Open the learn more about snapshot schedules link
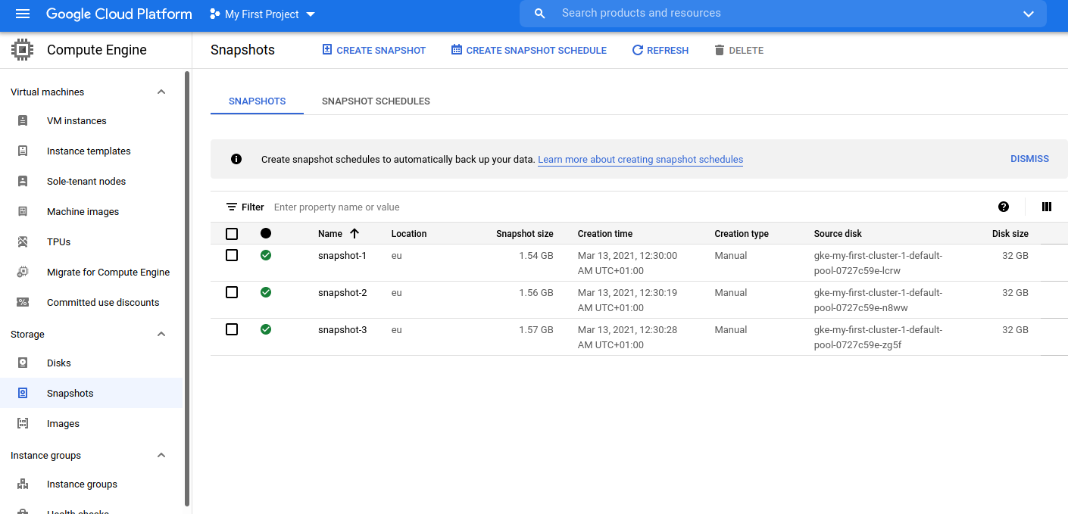 640,160
